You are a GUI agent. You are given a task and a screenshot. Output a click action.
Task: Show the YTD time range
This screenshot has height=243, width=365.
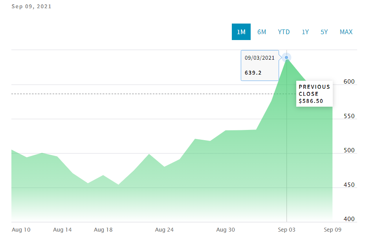(x=284, y=32)
